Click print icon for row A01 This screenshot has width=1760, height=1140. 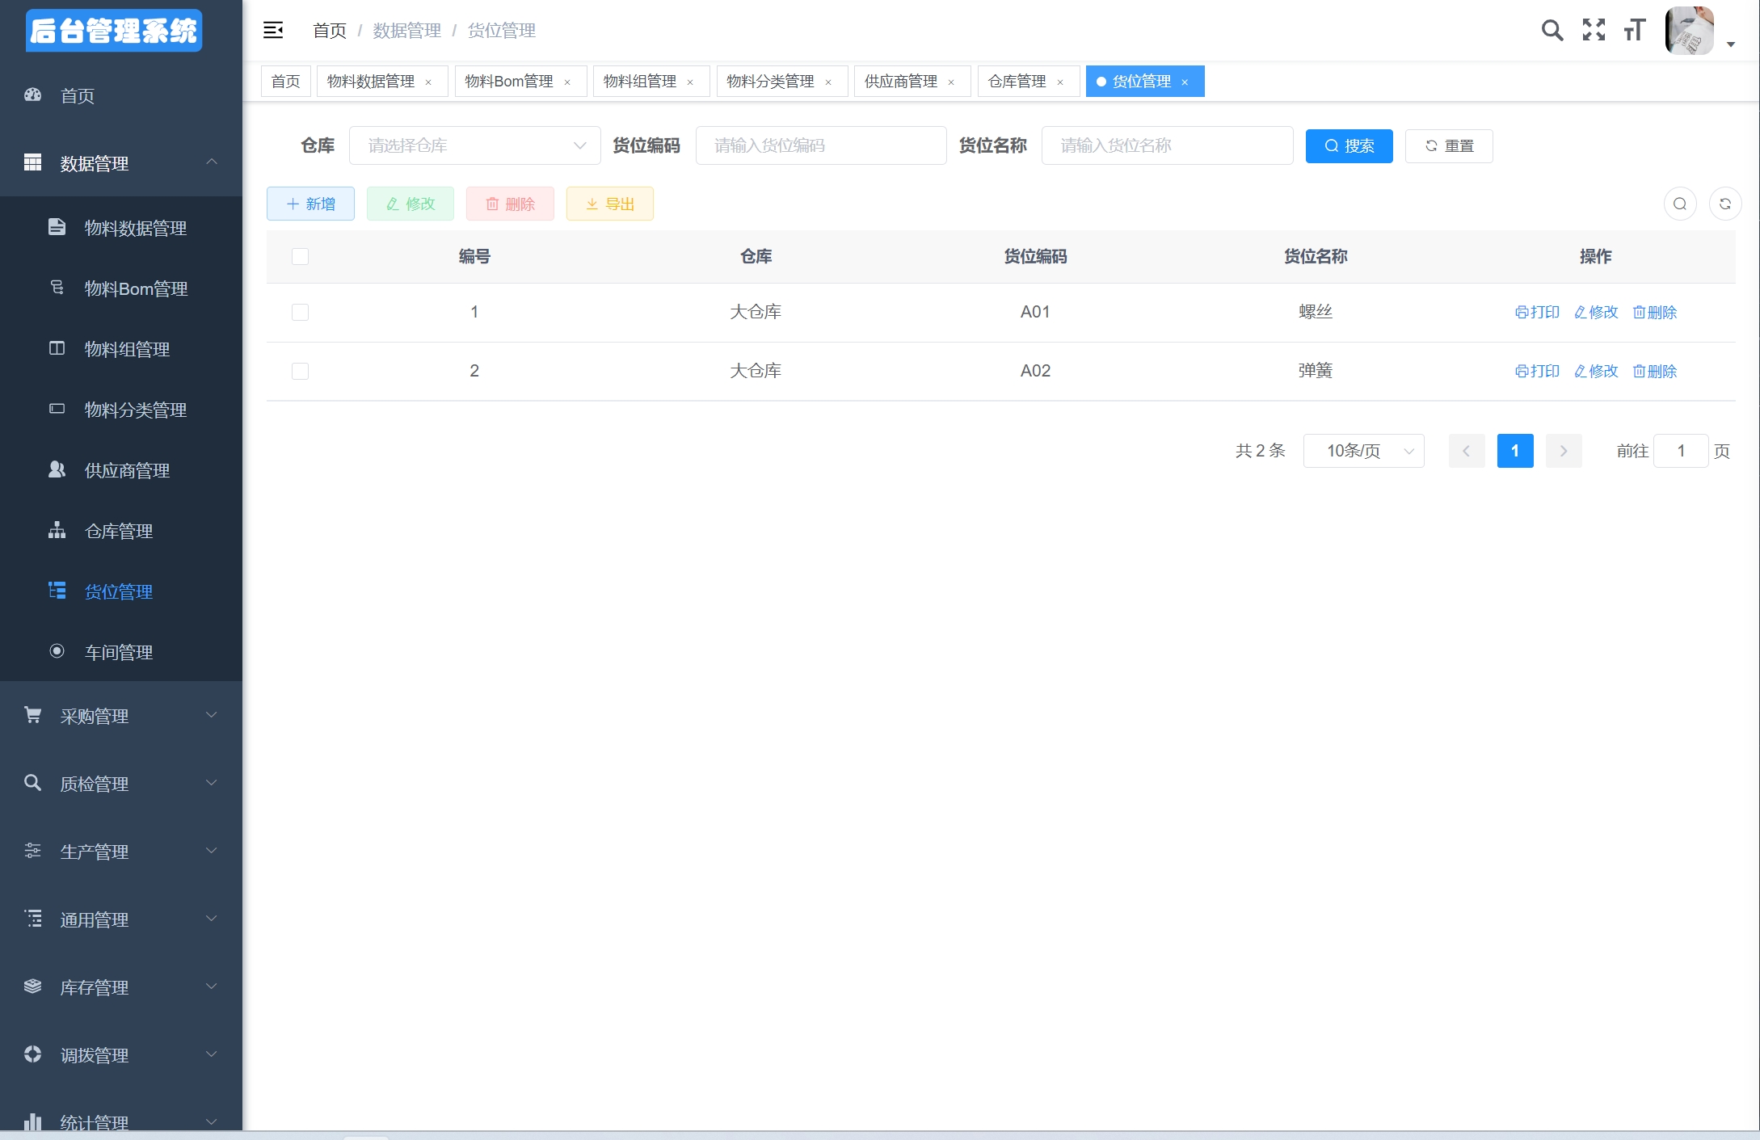point(1536,312)
